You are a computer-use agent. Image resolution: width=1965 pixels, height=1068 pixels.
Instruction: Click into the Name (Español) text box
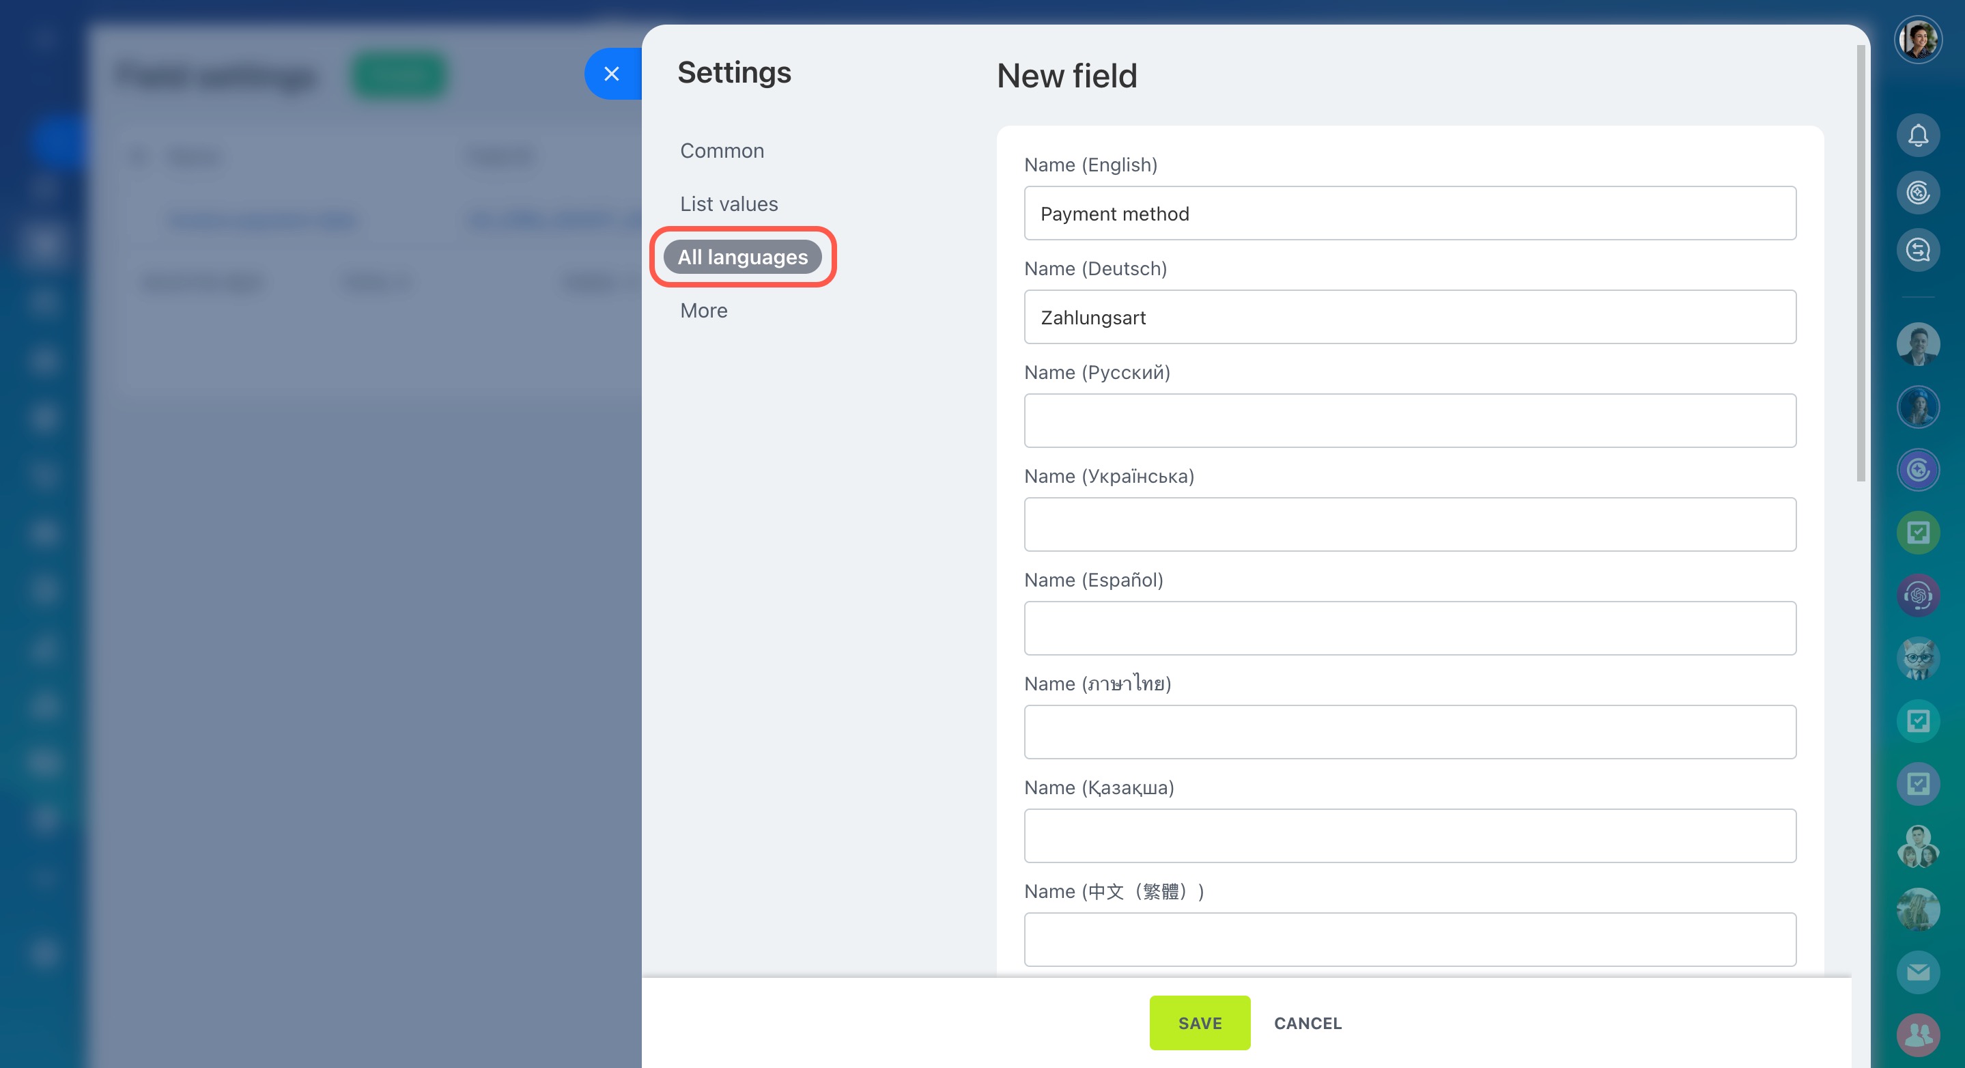pyautogui.click(x=1409, y=628)
